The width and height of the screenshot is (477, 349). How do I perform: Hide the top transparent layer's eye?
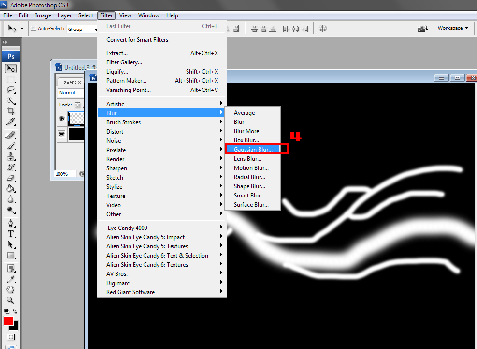tap(62, 118)
